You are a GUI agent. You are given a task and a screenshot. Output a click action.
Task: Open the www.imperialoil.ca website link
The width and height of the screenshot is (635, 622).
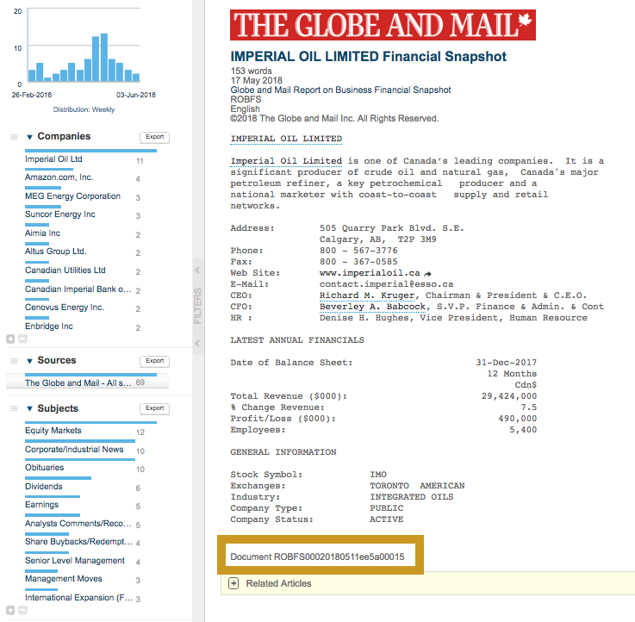pyautogui.click(x=370, y=273)
